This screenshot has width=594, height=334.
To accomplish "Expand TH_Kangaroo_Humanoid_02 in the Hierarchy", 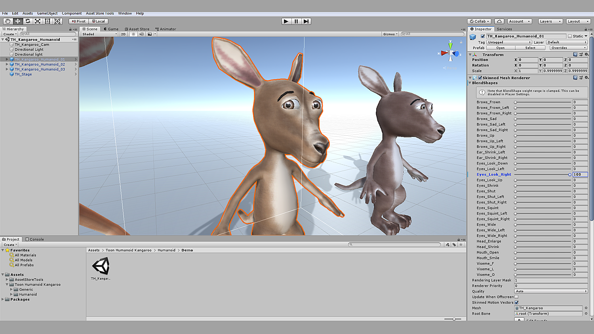I will tap(7, 64).
